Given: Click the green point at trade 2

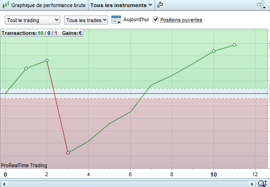Looking at the screenshot, I should coord(47,61).
